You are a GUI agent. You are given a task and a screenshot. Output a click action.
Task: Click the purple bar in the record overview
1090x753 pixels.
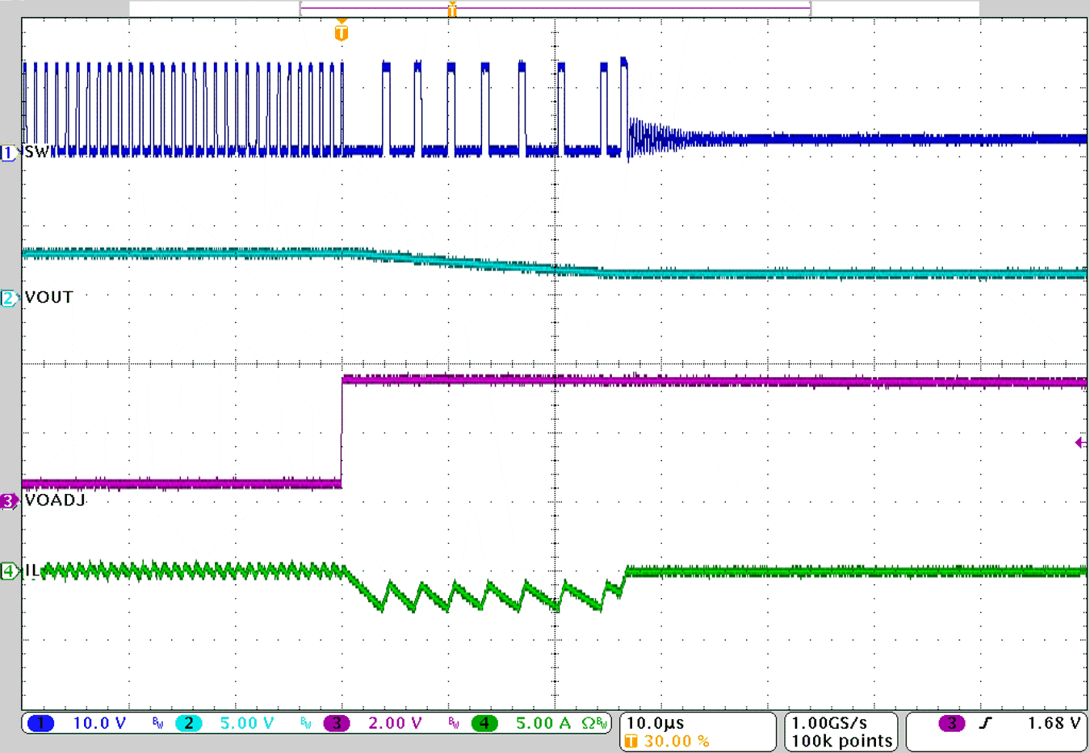point(555,8)
